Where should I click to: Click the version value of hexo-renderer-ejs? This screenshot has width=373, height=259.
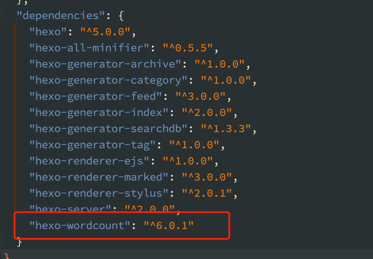click(x=188, y=161)
